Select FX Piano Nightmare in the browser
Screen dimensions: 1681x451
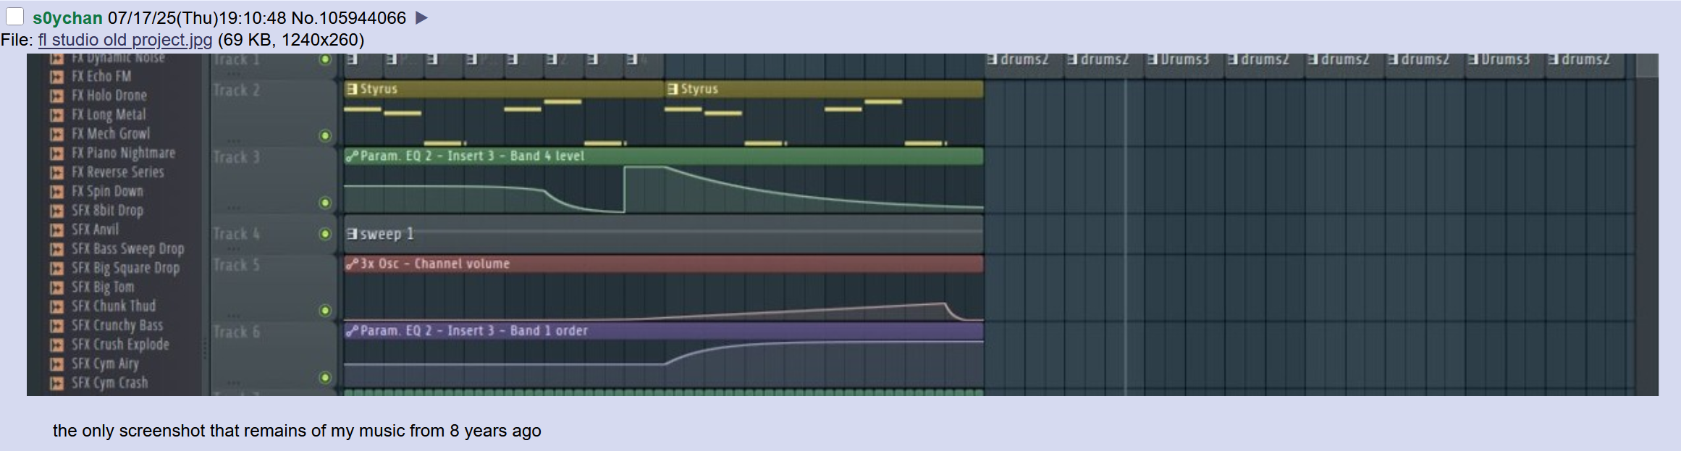[124, 153]
